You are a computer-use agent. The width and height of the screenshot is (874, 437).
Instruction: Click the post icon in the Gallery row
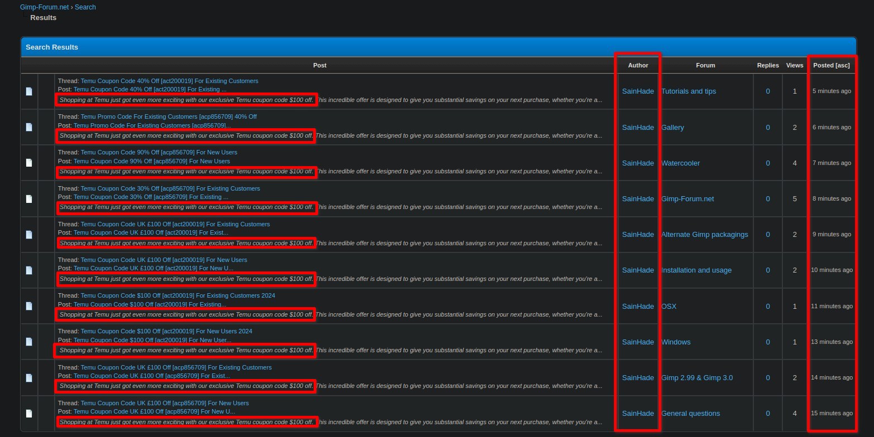29,127
